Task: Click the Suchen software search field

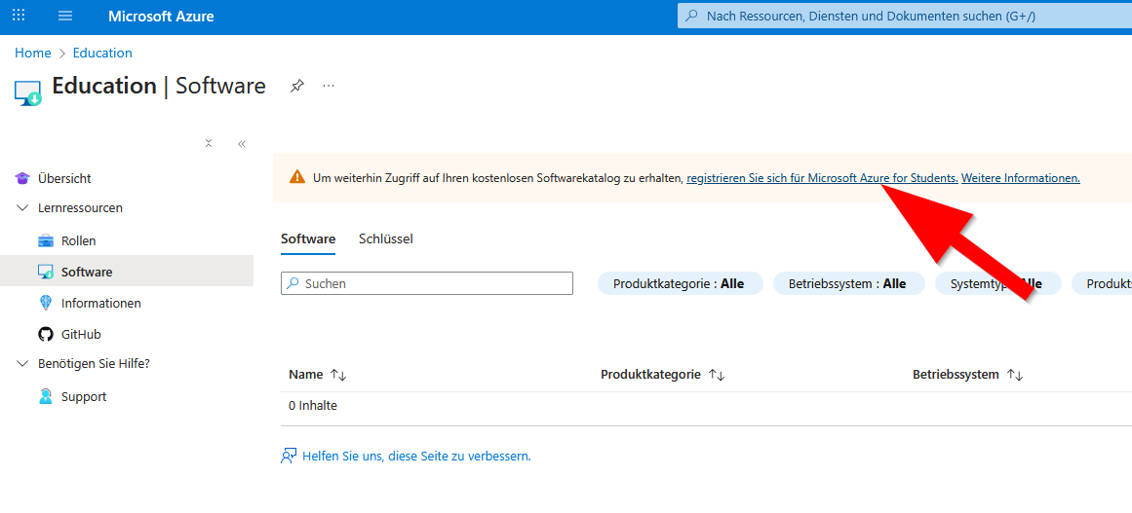Action: (x=427, y=283)
